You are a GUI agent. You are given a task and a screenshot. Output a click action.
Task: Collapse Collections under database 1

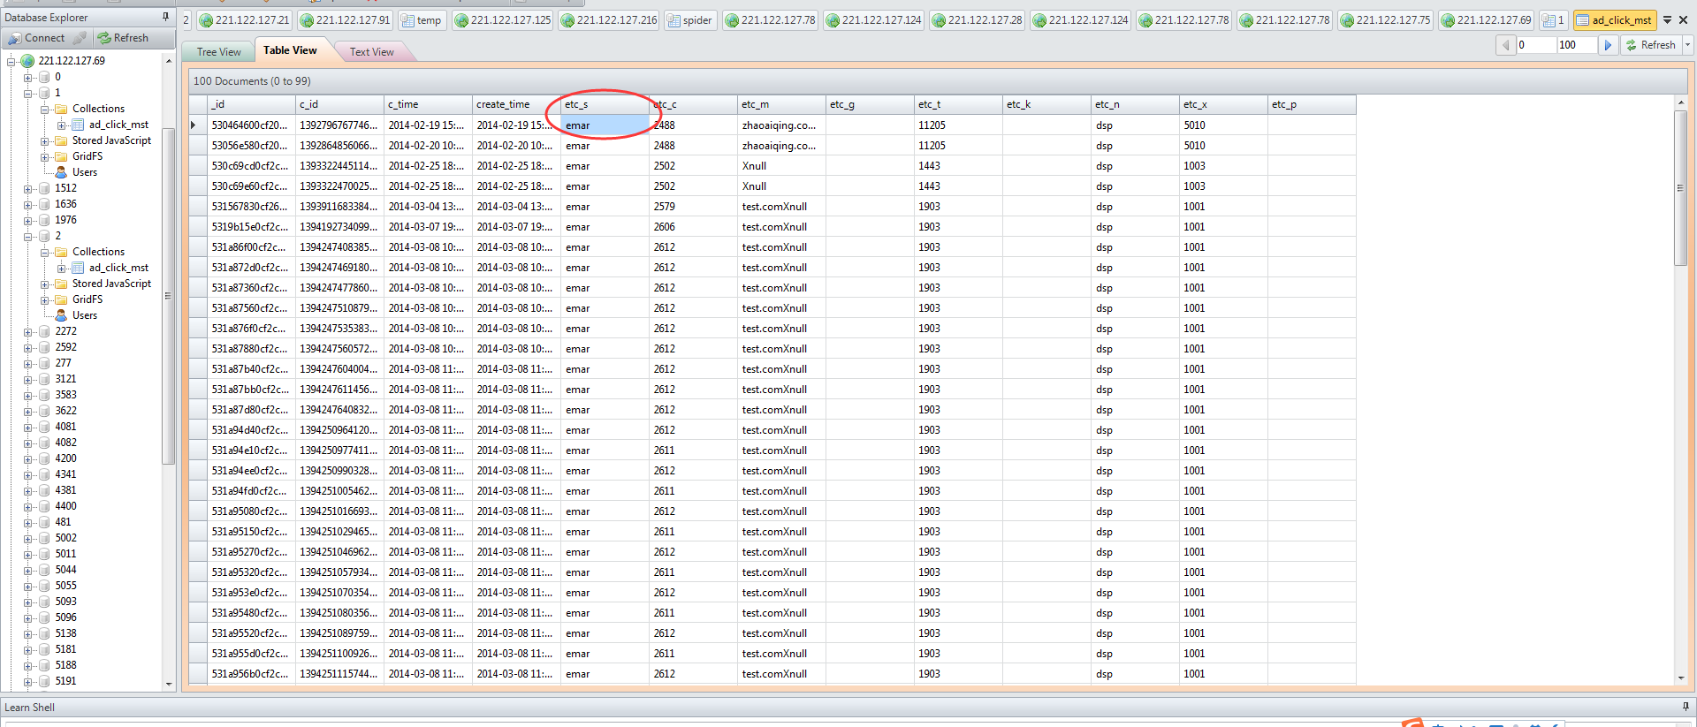[x=44, y=110]
